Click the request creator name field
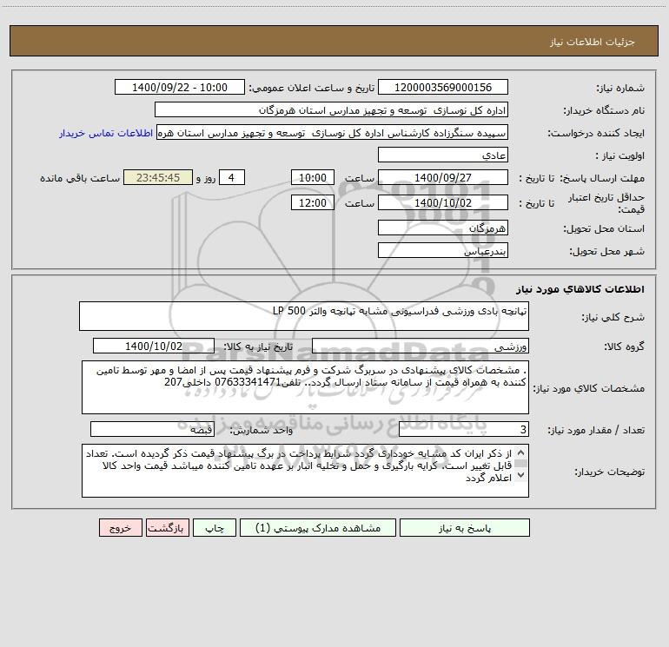The height and width of the screenshot is (647, 669). click(x=332, y=133)
